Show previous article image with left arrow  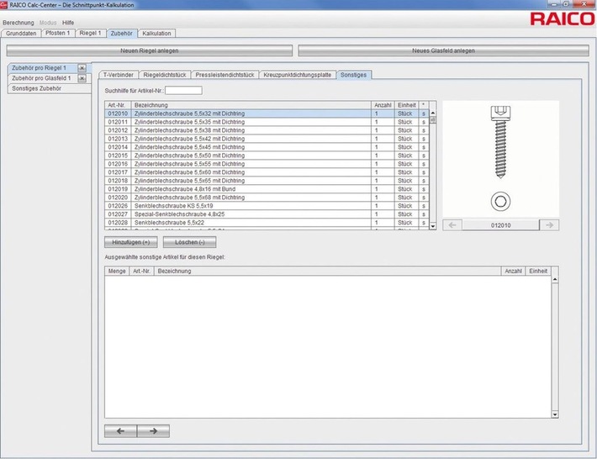click(x=452, y=225)
